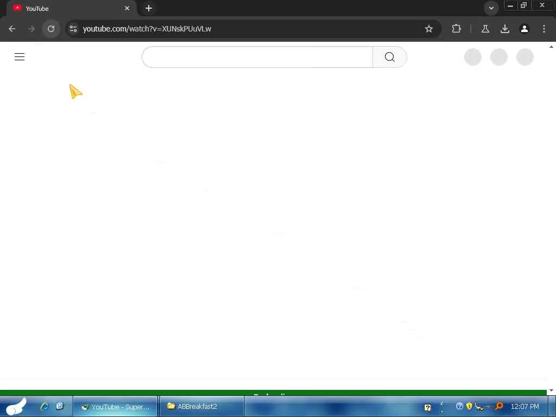Viewport: 556px width, 417px height.
Task: Click the second quick launch browser icon
Action: point(60,406)
